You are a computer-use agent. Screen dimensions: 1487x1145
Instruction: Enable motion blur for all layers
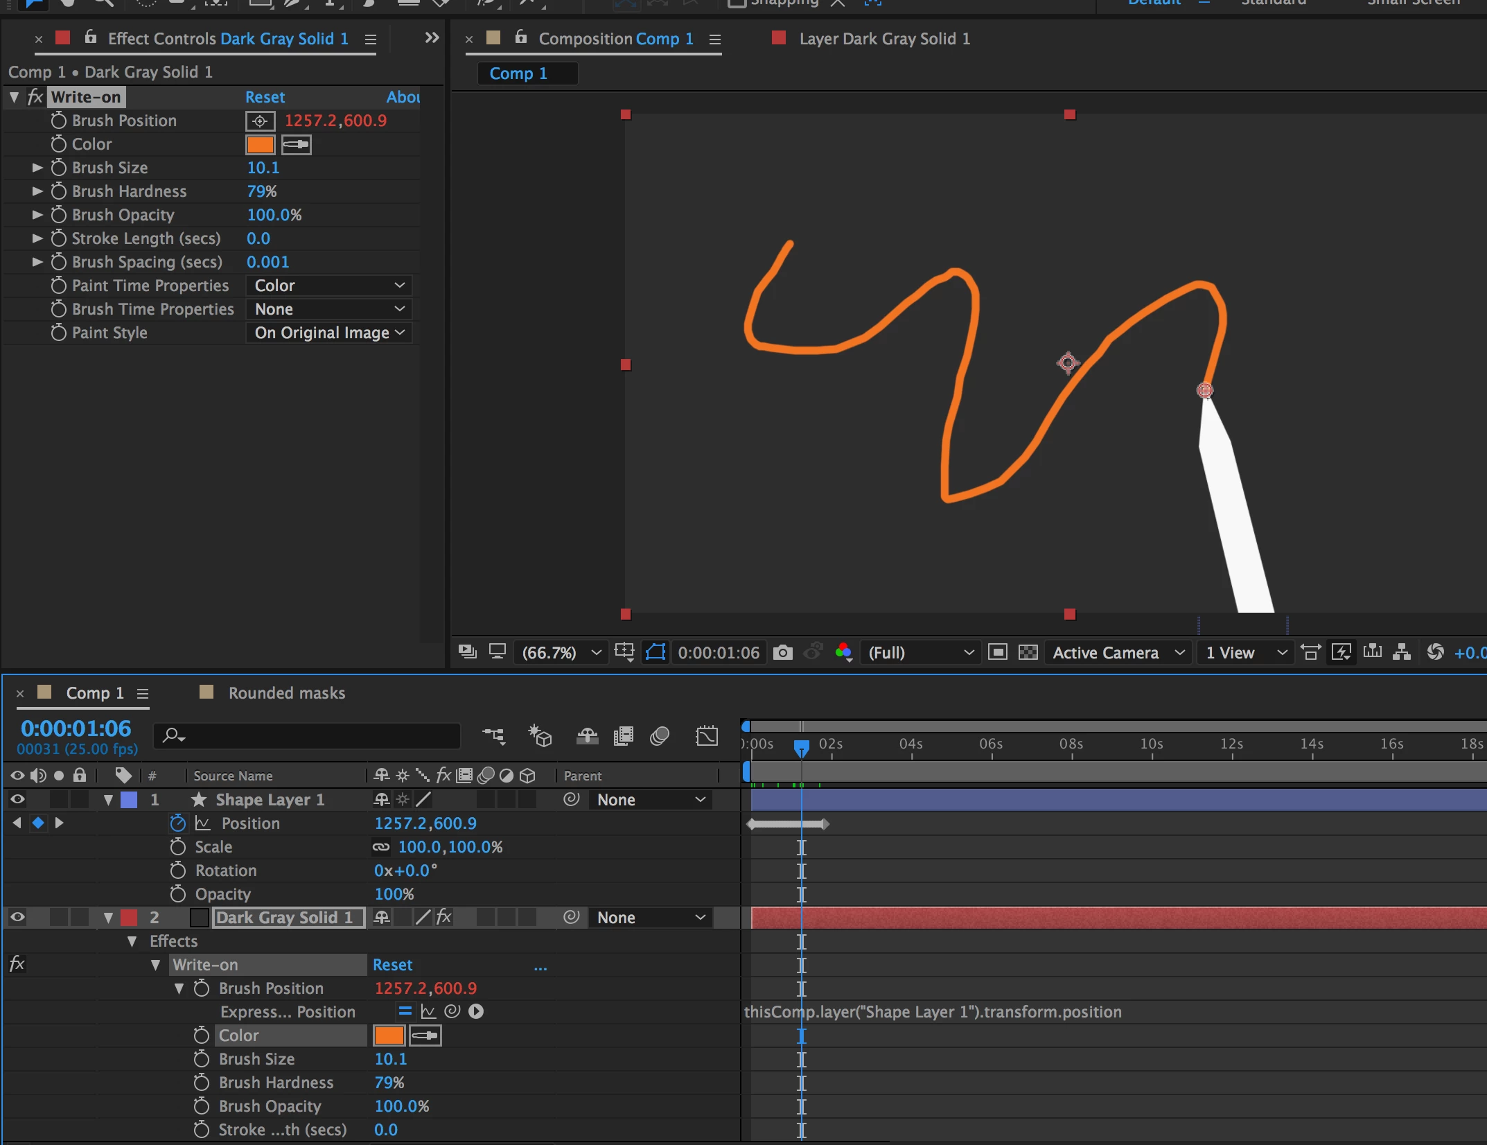tap(660, 735)
